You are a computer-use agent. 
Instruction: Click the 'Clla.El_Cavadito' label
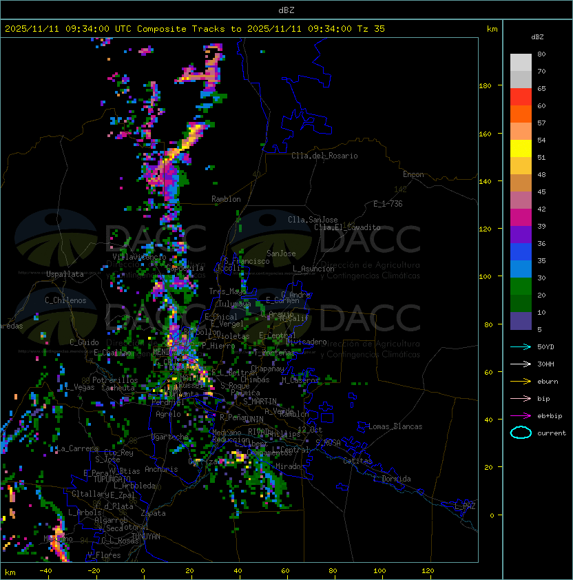(x=347, y=227)
